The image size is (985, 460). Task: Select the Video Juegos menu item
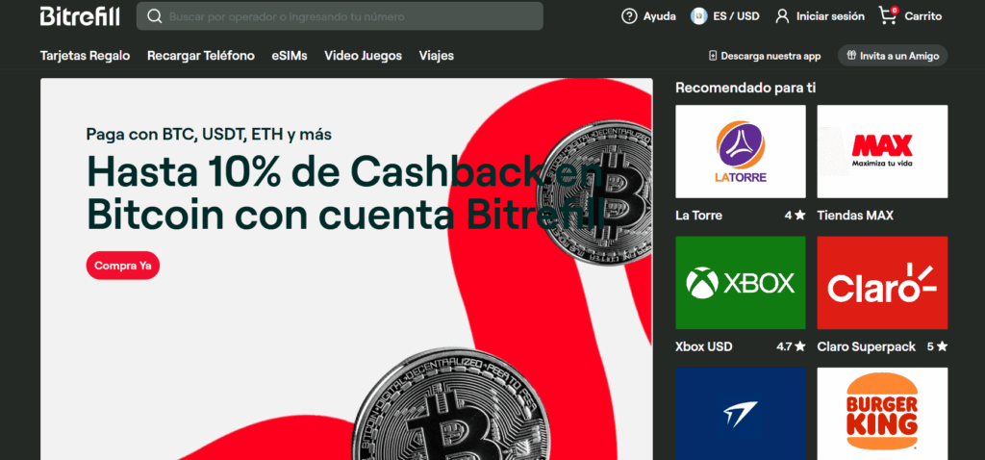click(363, 56)
